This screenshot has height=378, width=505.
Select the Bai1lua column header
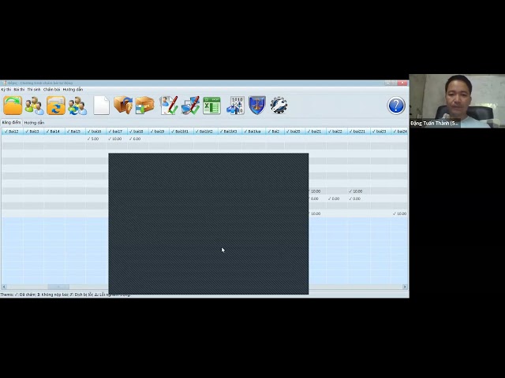pos(252,132)
